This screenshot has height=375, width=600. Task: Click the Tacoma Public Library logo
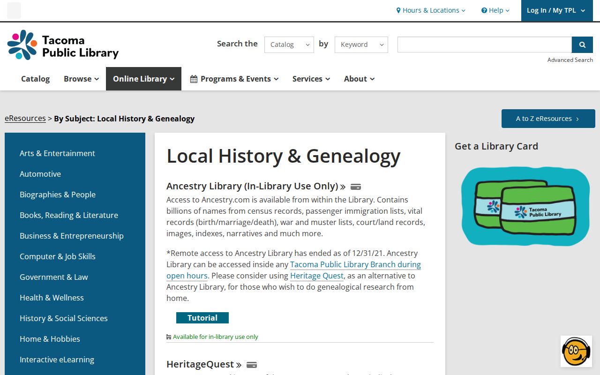[x=63, y=45]
